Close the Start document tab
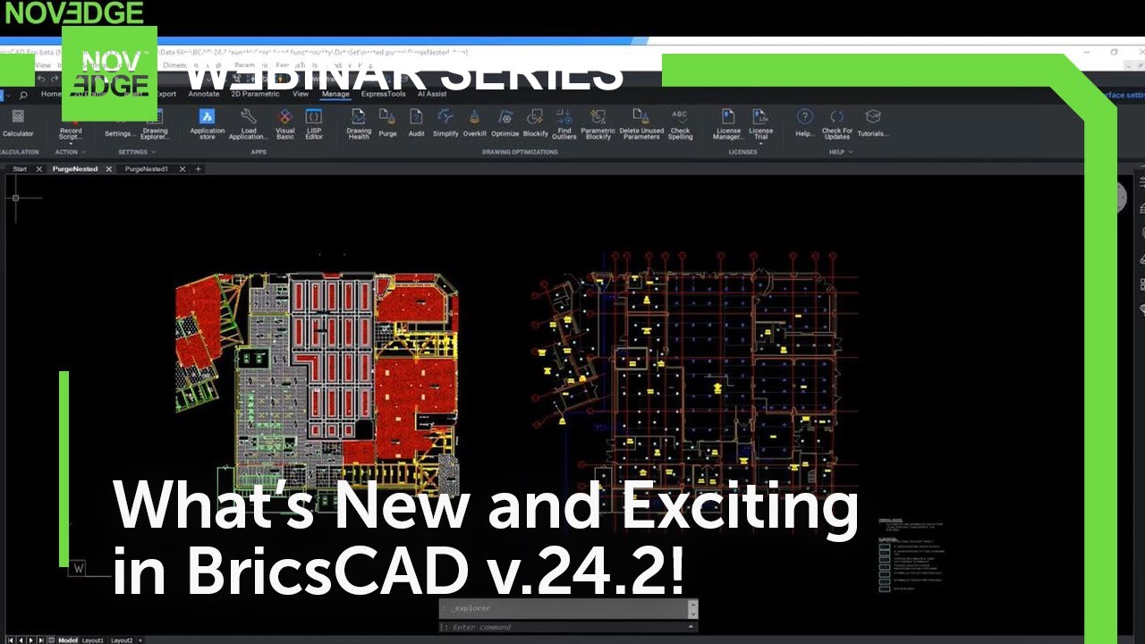 coord(38,169)
